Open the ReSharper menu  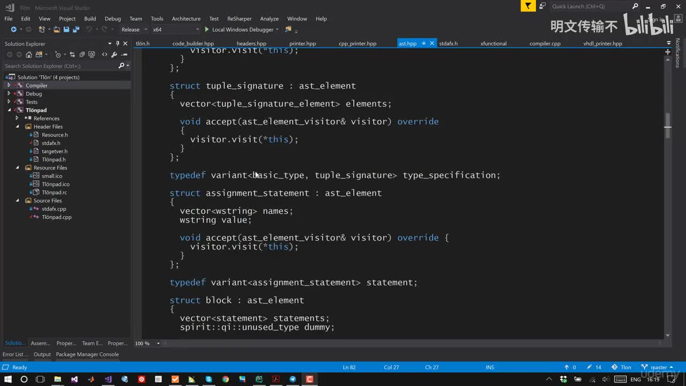pyautogui.click(x=239, y=18)
